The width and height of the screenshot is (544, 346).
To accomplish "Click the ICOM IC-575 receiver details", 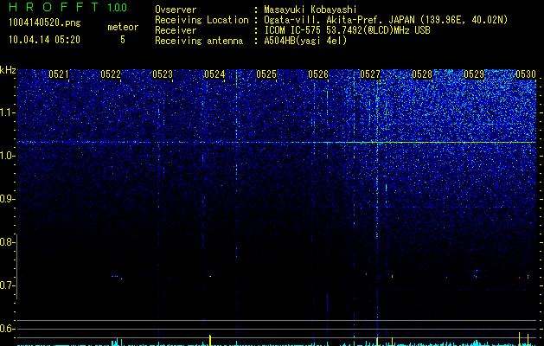I will click(x=348, y=30).
